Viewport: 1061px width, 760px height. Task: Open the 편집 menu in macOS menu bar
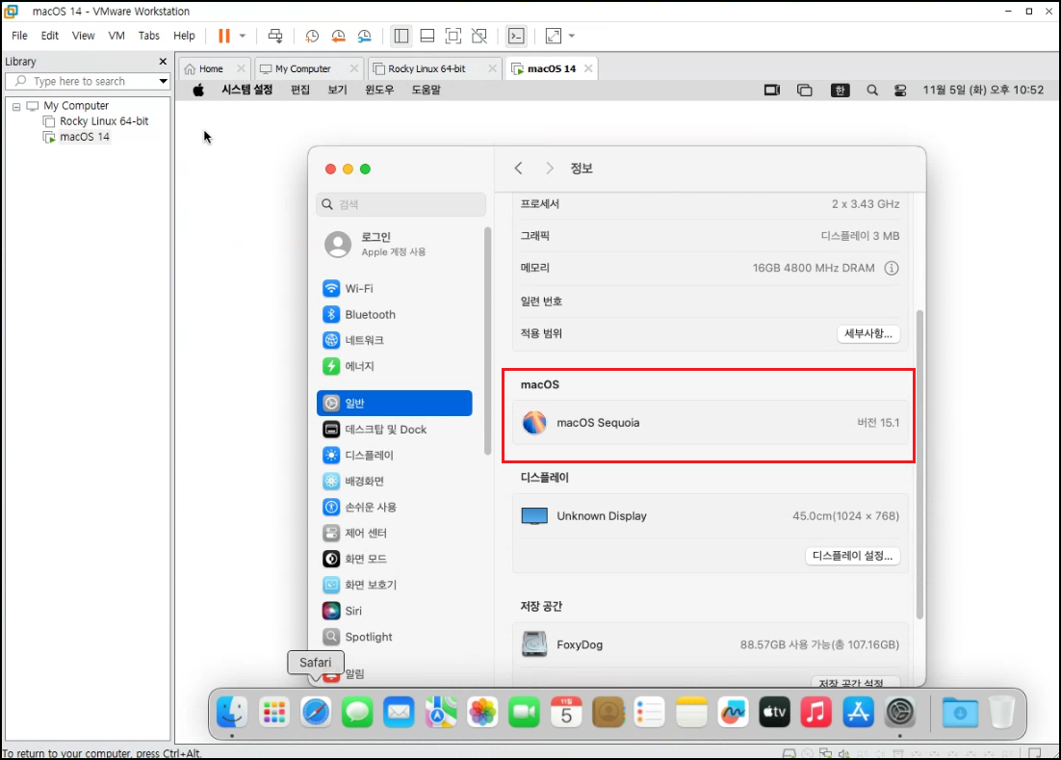(x=299, y=90)
